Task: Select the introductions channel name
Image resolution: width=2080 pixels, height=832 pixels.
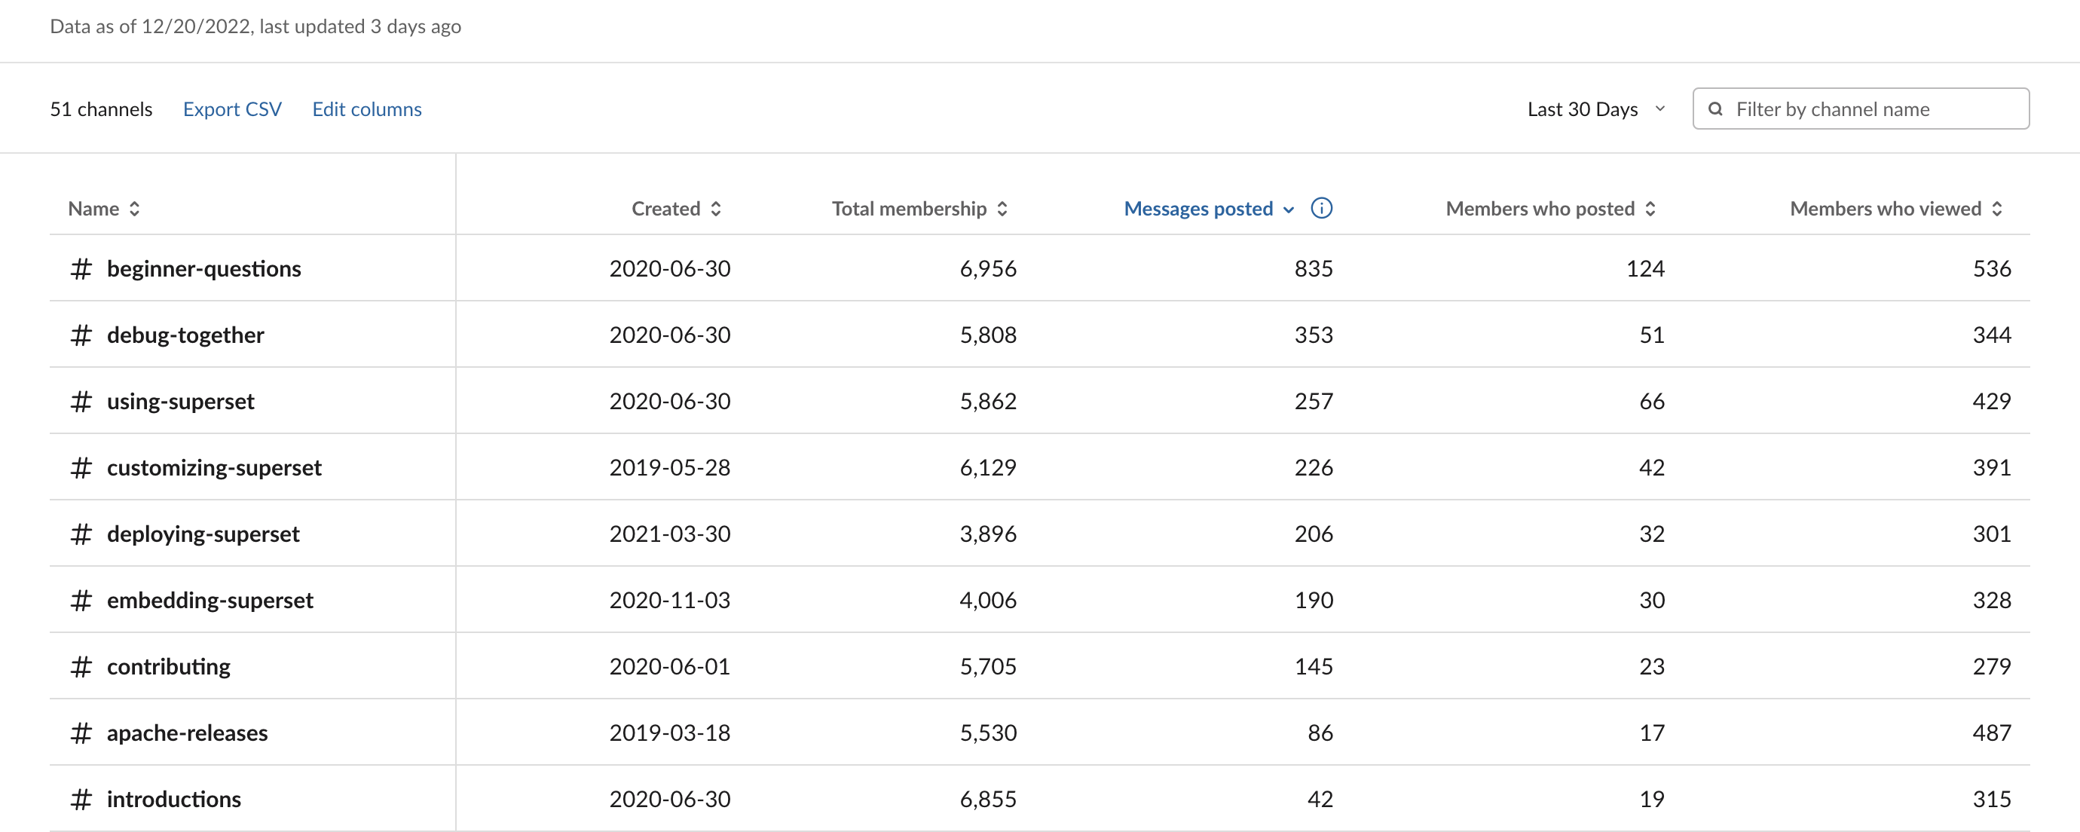Action: [173, 799]
